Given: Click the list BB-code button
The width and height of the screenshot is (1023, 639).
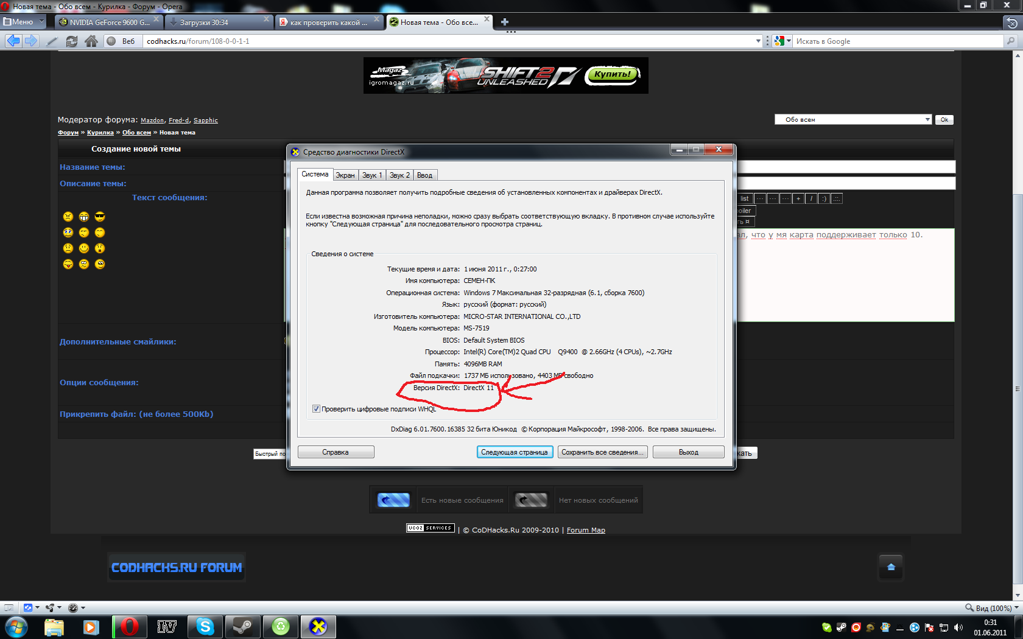Looking at the screenshot, I should 744,198.
